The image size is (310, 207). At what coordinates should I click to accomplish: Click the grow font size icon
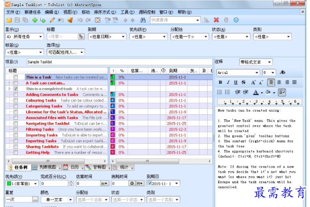click(253, 82)
